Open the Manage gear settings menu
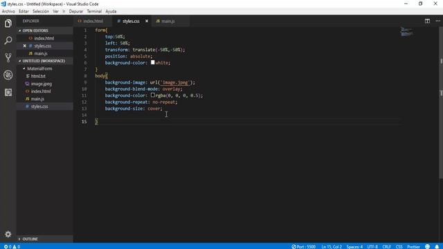 (x=8, y=234)
